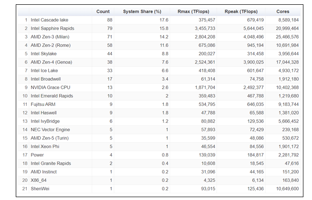Select the Intel Haswell row name

tap(43, 113)
